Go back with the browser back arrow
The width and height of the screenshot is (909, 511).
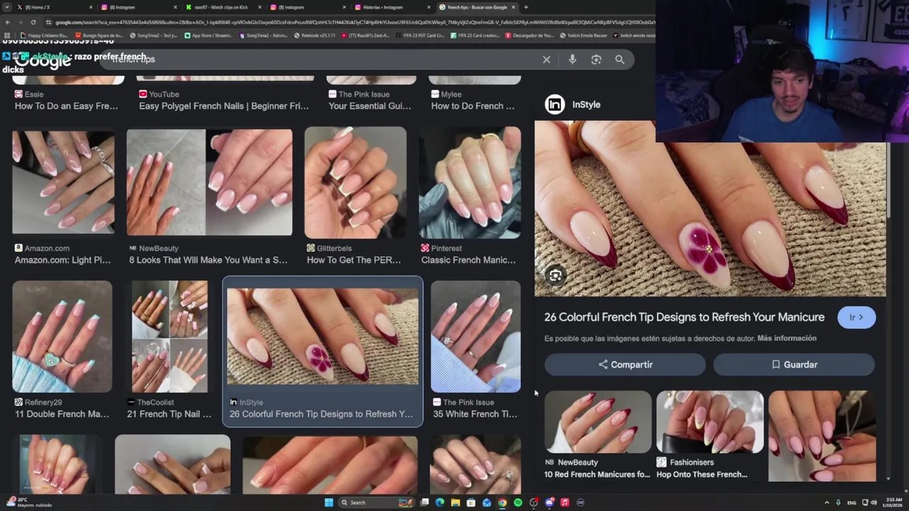(x=7, y=22)
